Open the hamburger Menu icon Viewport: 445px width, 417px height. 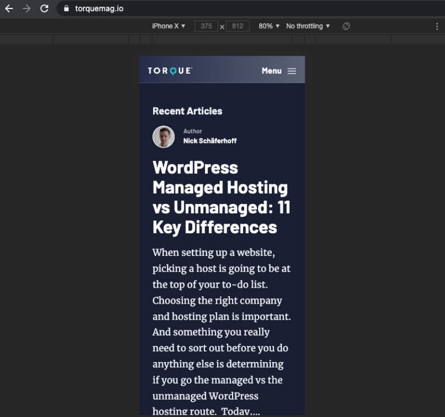[292, 71]
